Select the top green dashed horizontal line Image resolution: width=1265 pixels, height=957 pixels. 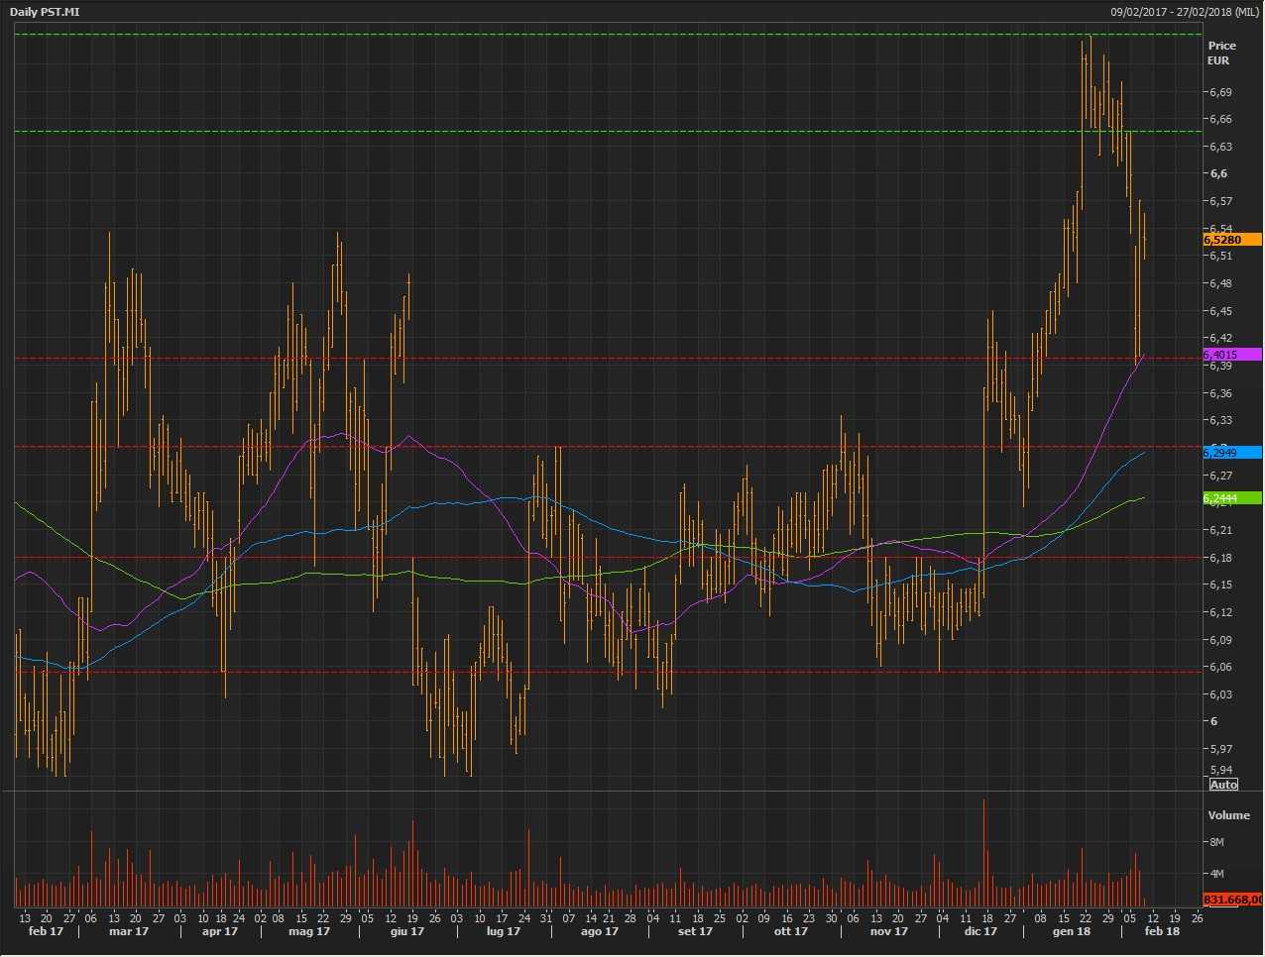pyautogui.click(x=595, y=35)
